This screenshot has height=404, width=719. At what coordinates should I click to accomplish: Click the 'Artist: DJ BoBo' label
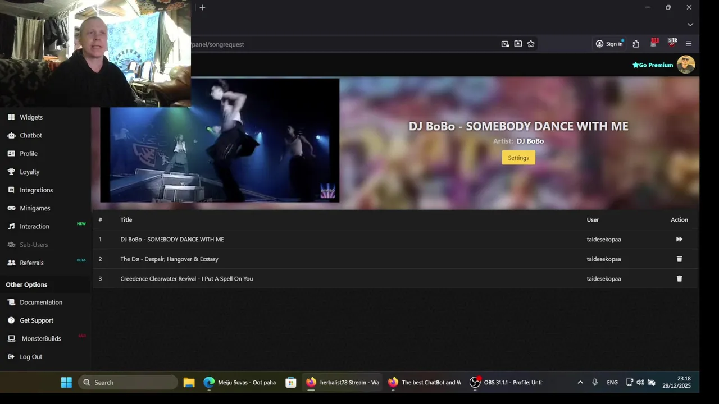tap(518, 141)
